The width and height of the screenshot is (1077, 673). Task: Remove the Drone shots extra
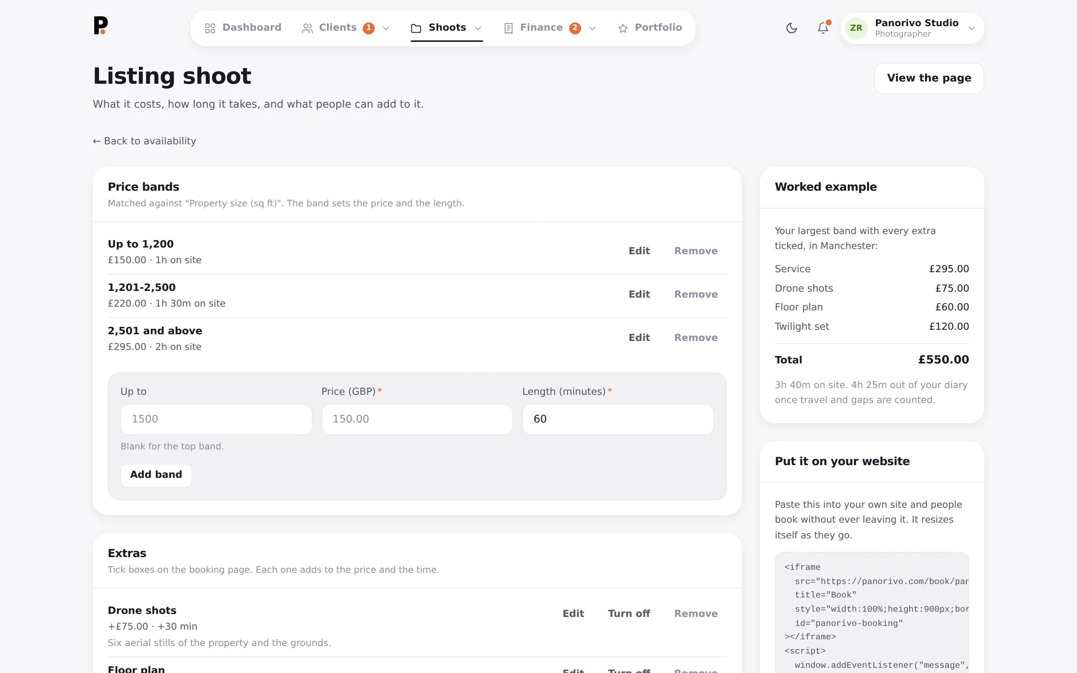696,614
